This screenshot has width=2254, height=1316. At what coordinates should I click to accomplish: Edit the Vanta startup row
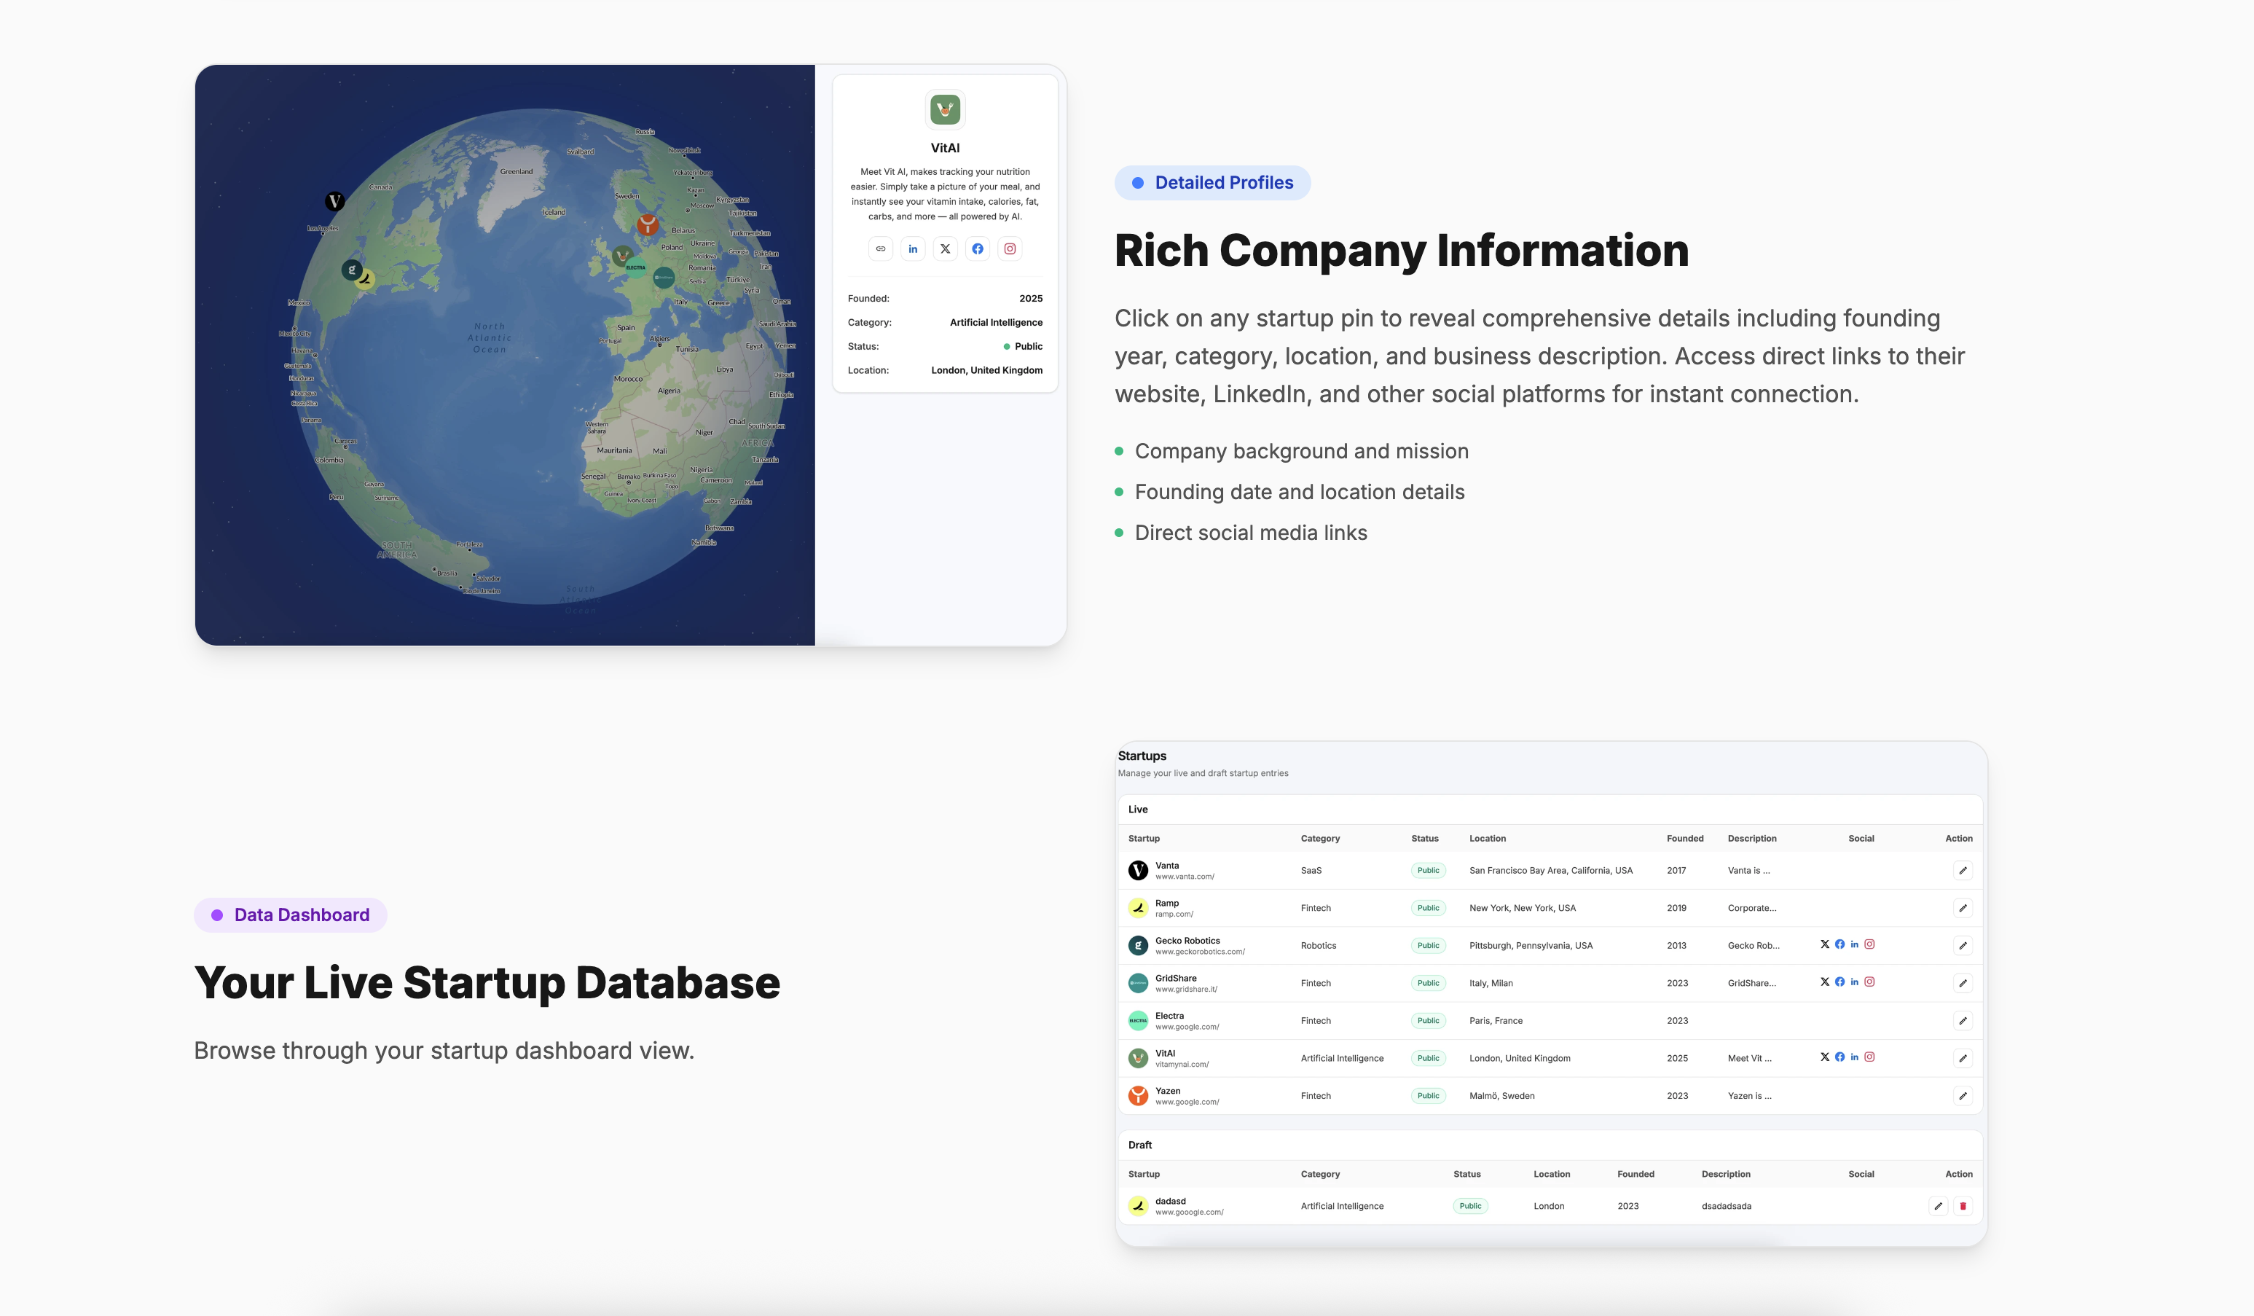click(x=1963, y=871)
